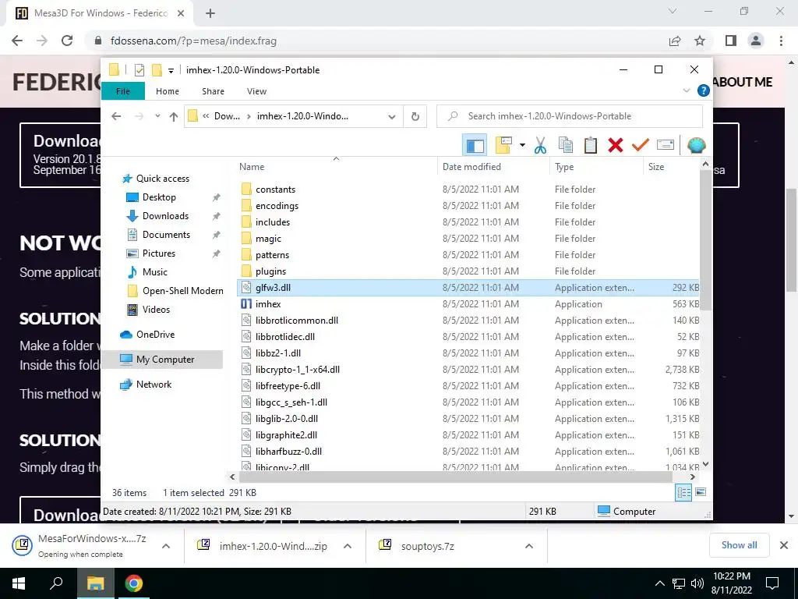
Task: Click the file list vertical scrollbar
Action: click(x=705, y=239)
